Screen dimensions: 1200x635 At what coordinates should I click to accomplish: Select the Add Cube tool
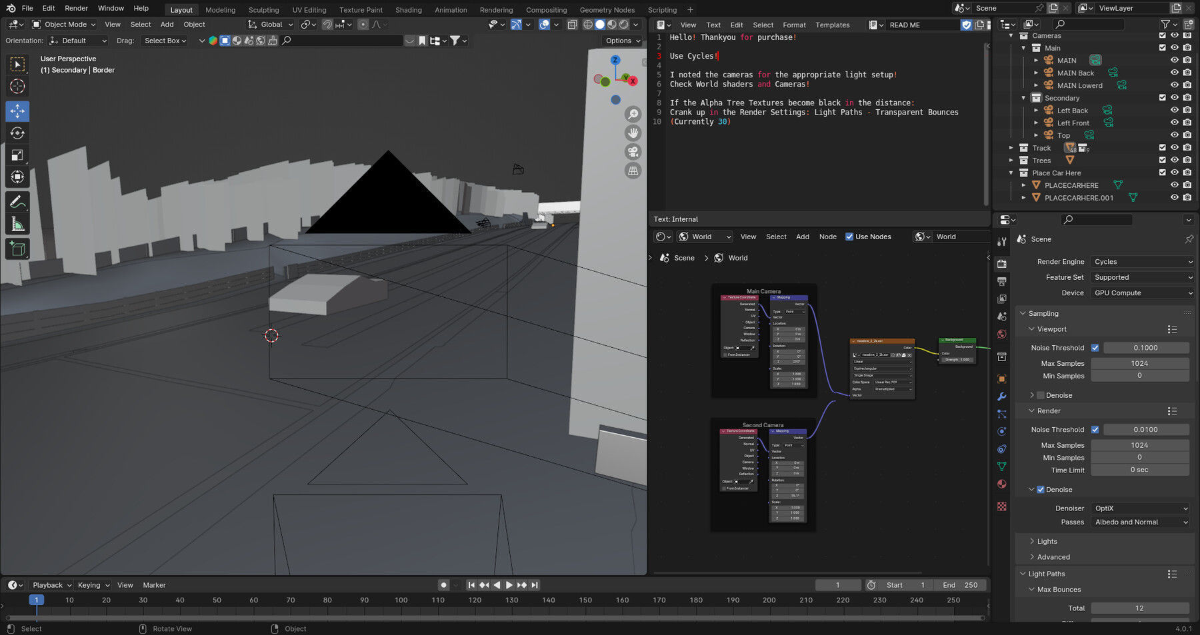pos(17,249)
